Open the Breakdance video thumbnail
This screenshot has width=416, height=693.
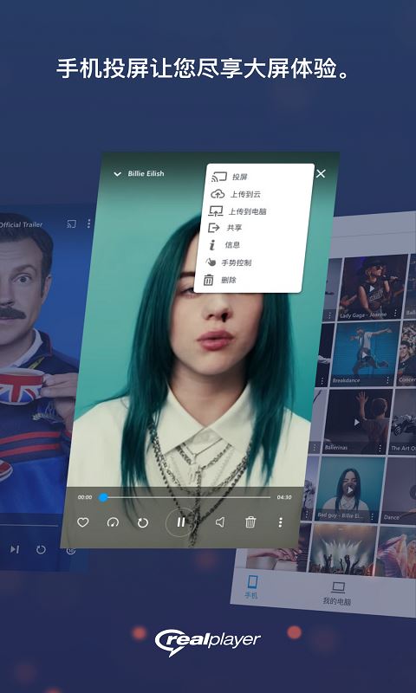[x=361, y=352]
